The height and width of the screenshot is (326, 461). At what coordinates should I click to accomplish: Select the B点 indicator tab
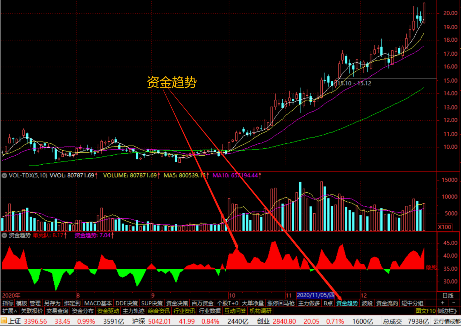click(x=328, y=303)
